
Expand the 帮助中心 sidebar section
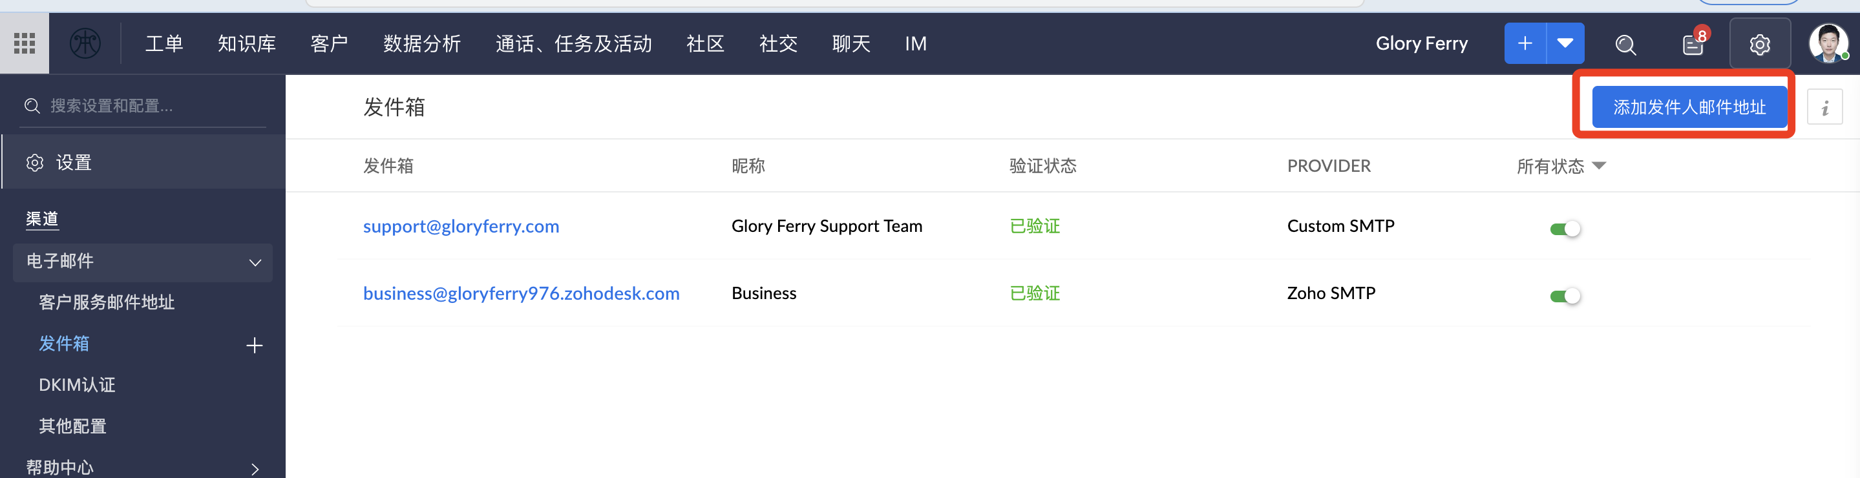255,468
